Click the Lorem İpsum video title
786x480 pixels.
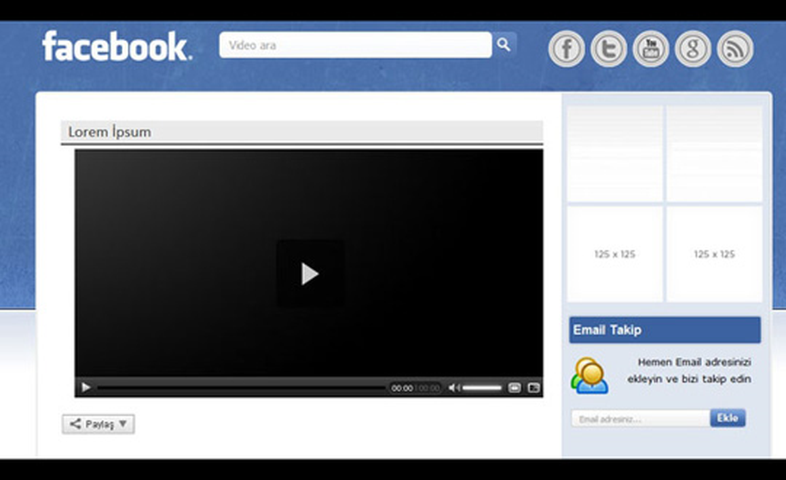109,132
